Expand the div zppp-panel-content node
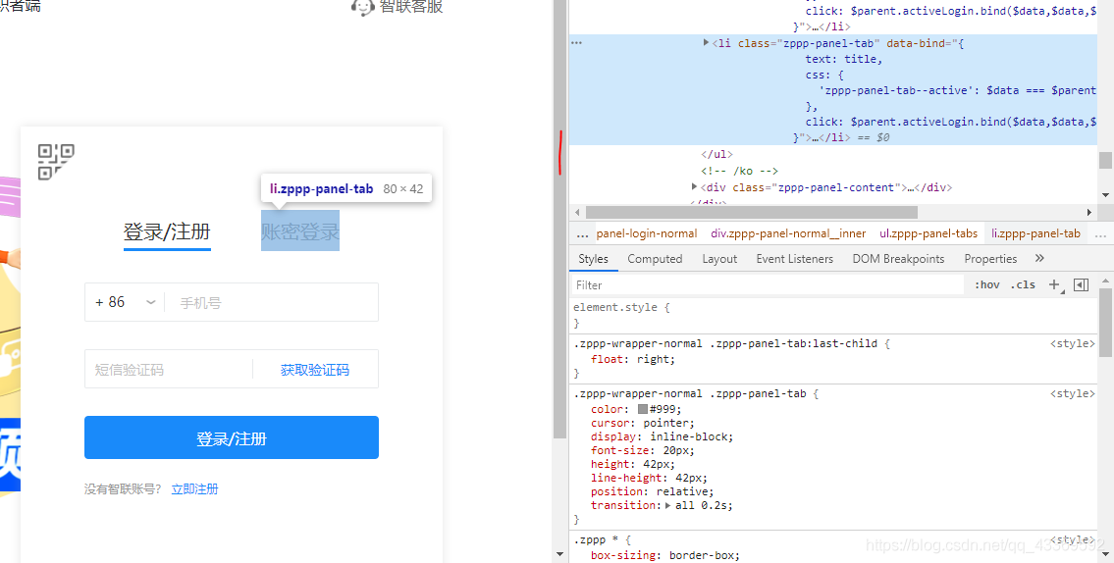 (x=695, y=186)
